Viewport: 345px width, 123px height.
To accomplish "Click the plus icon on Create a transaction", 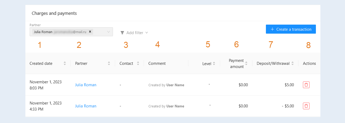I will point(272,29).
